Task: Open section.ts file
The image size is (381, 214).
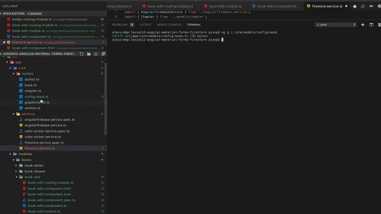Action: (x=33, y=108)
